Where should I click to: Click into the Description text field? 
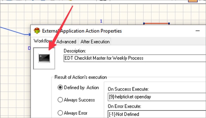click(135, 58)
